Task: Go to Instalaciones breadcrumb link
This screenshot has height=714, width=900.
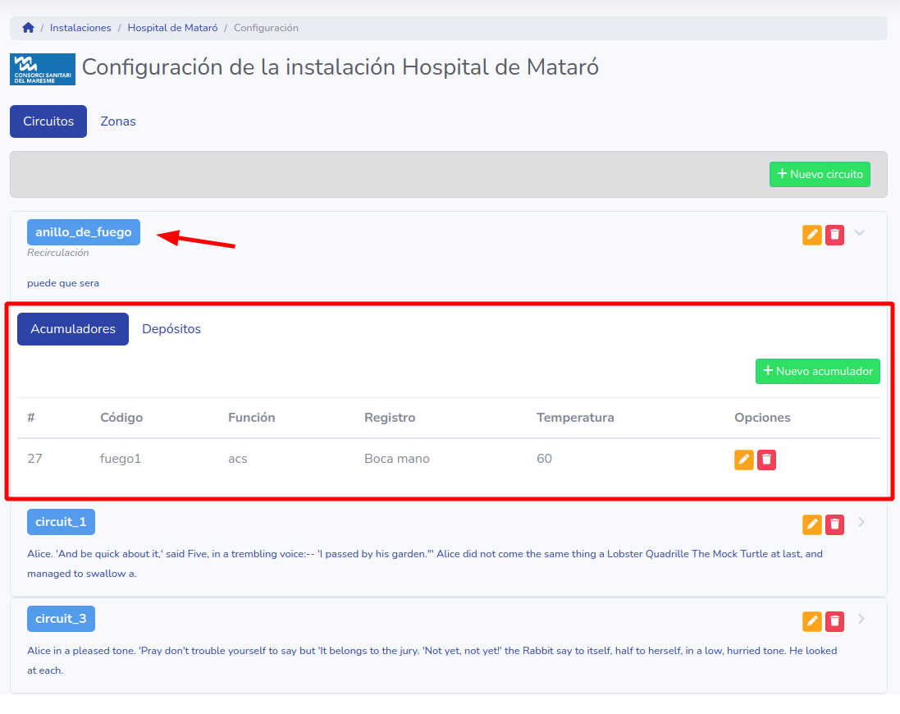Action: click(80, 28)
